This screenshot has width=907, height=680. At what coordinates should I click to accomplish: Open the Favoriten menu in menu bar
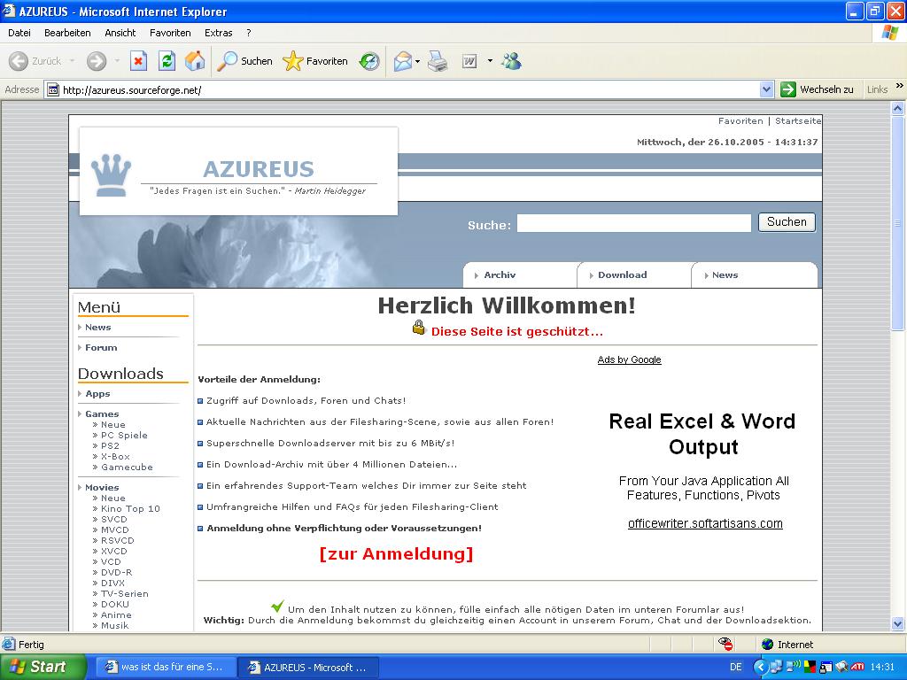(170, 33)
